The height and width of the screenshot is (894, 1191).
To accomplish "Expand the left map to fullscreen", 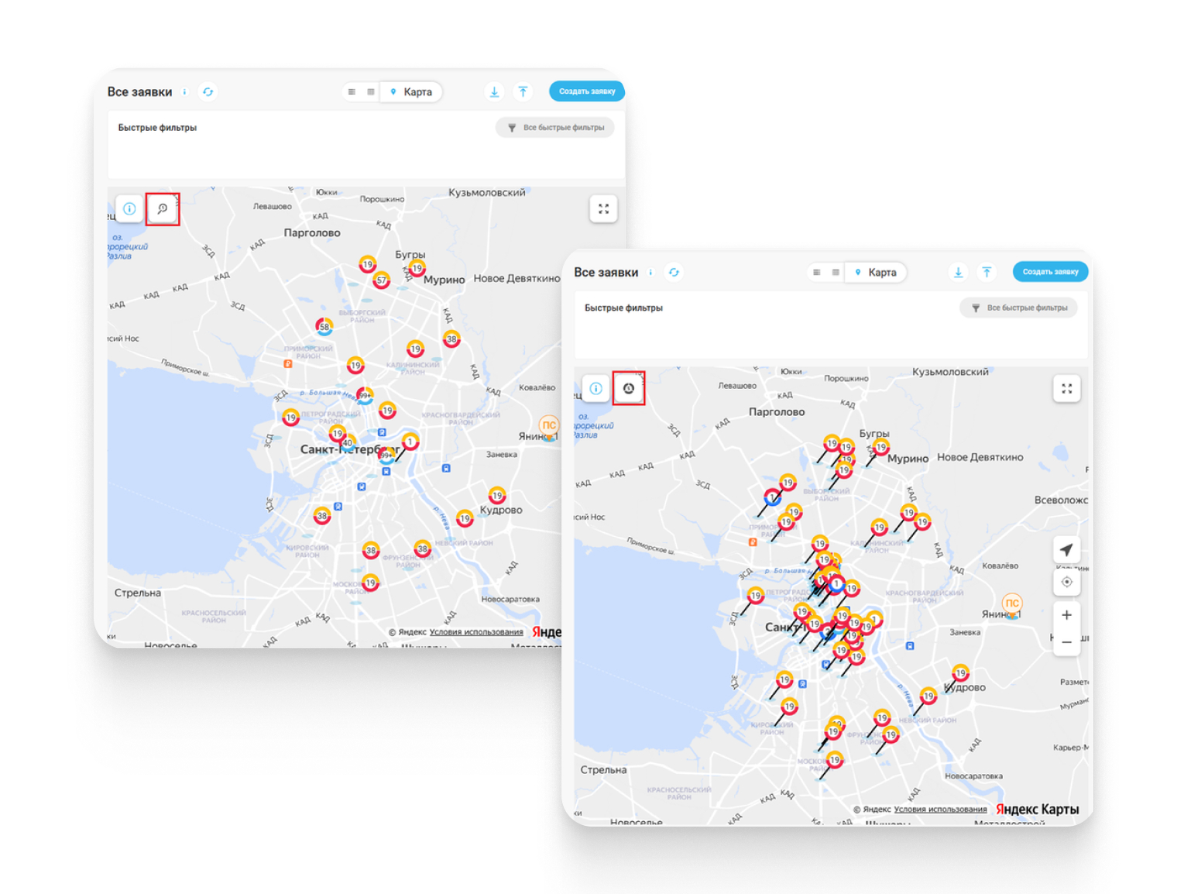I will (x=603, y=208).
